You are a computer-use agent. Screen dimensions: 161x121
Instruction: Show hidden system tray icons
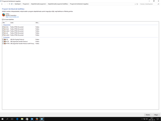[x=142, y=119]
